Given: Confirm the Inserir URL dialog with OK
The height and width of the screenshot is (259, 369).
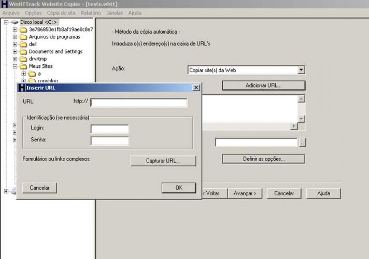Looking at the screenshot, I should pos(179,188).
